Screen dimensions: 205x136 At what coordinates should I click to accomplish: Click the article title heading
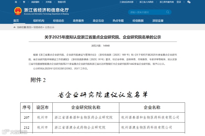coord(103,37)
